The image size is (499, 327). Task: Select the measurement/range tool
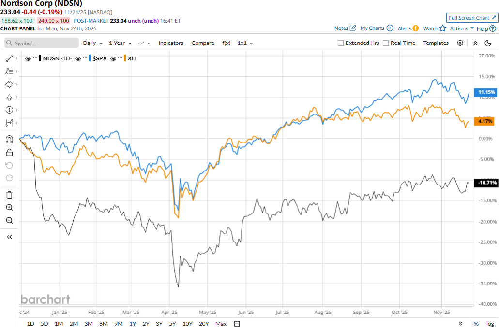[9, 123]
